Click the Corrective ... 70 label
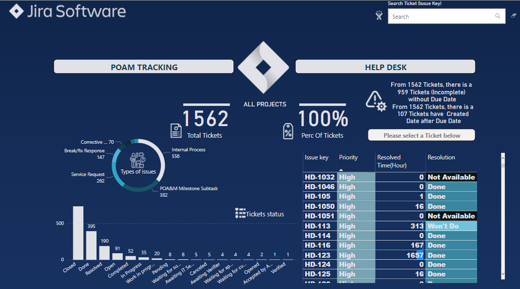This screenshot has height=289, width=520. pos(97,142)
